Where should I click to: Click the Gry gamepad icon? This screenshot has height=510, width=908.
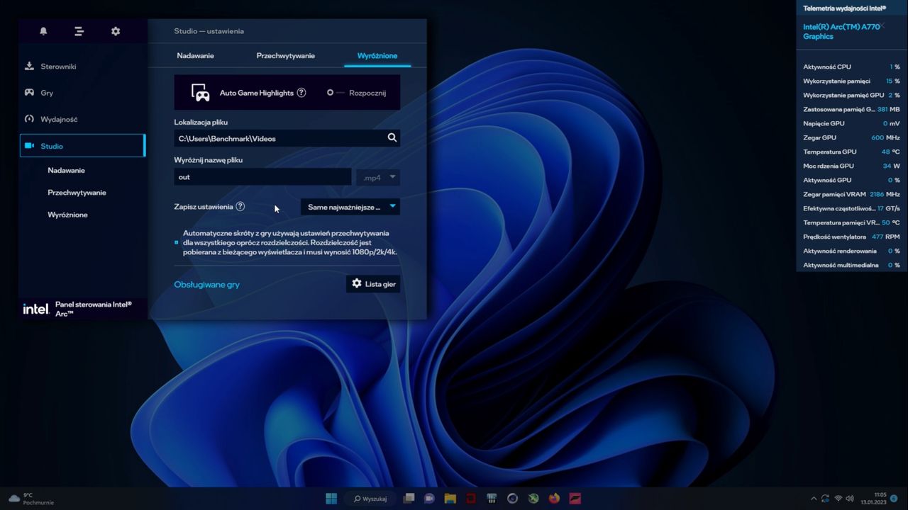pos(29,92)
